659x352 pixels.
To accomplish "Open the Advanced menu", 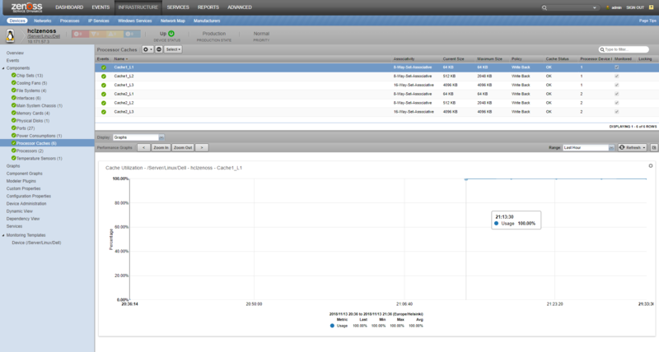I will tap(240, 7).
